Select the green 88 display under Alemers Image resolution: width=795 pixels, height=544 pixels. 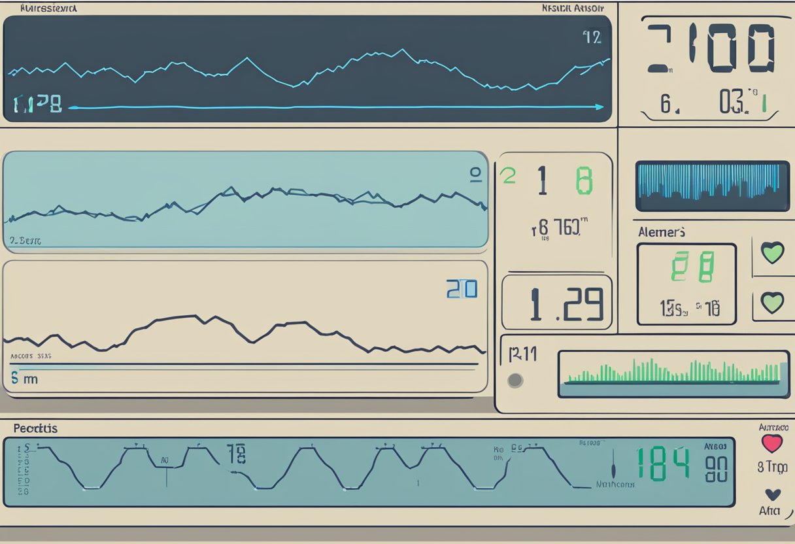(692, 267)
